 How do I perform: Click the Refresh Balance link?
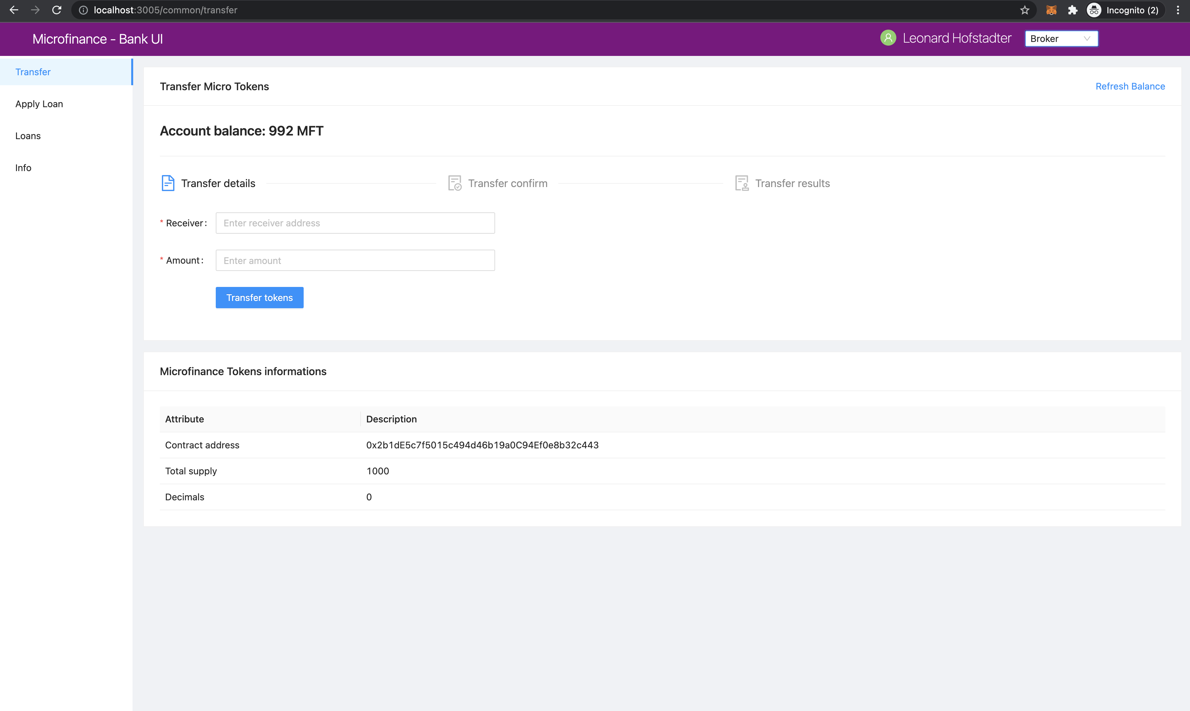click(1130, 86)
